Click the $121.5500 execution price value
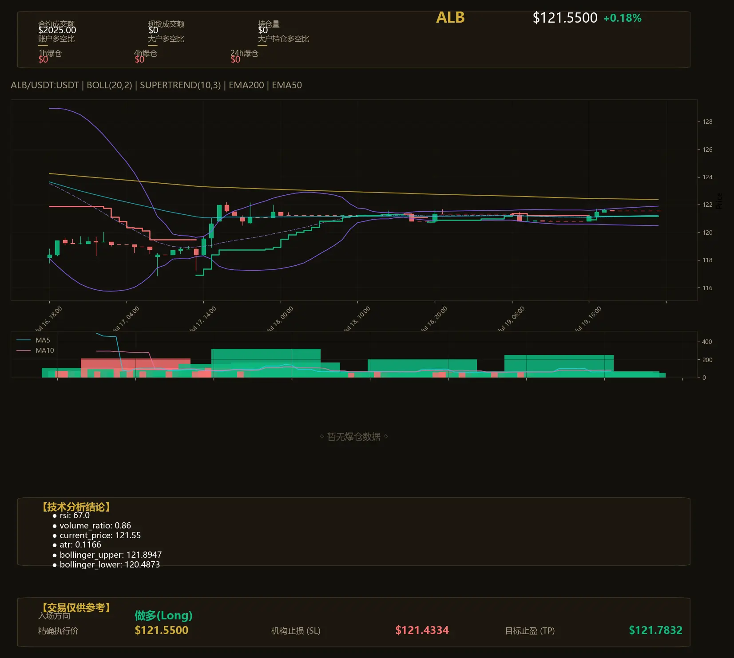This screenshot has width=734, height=658. (162, 630)
